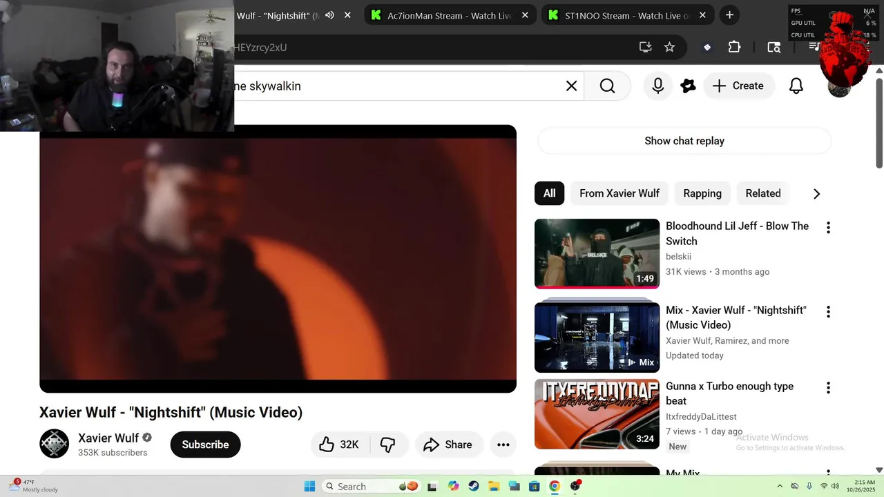
Task: Like the video with 32K likes
Action: click(x=340, y=445)
